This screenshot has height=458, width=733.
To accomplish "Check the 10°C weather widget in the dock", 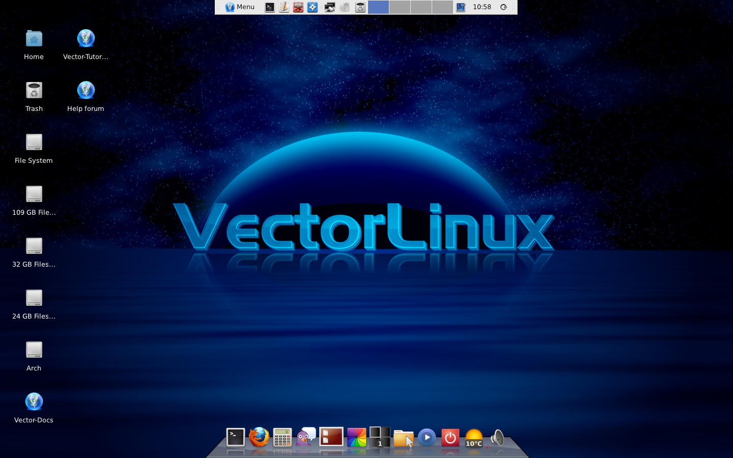I will (473, 438).
